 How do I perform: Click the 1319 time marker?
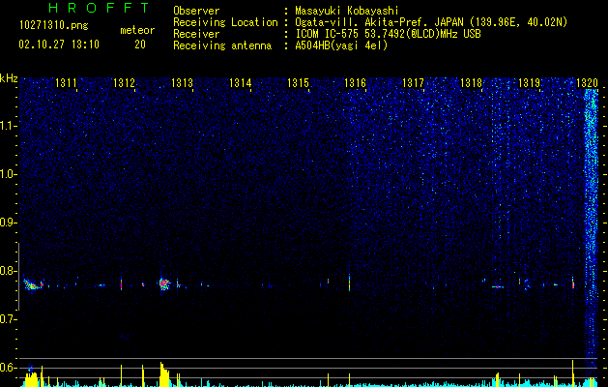[530, 82]
